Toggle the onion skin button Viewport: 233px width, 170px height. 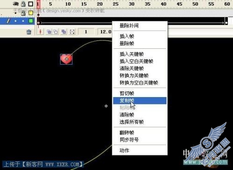point(49,32)
